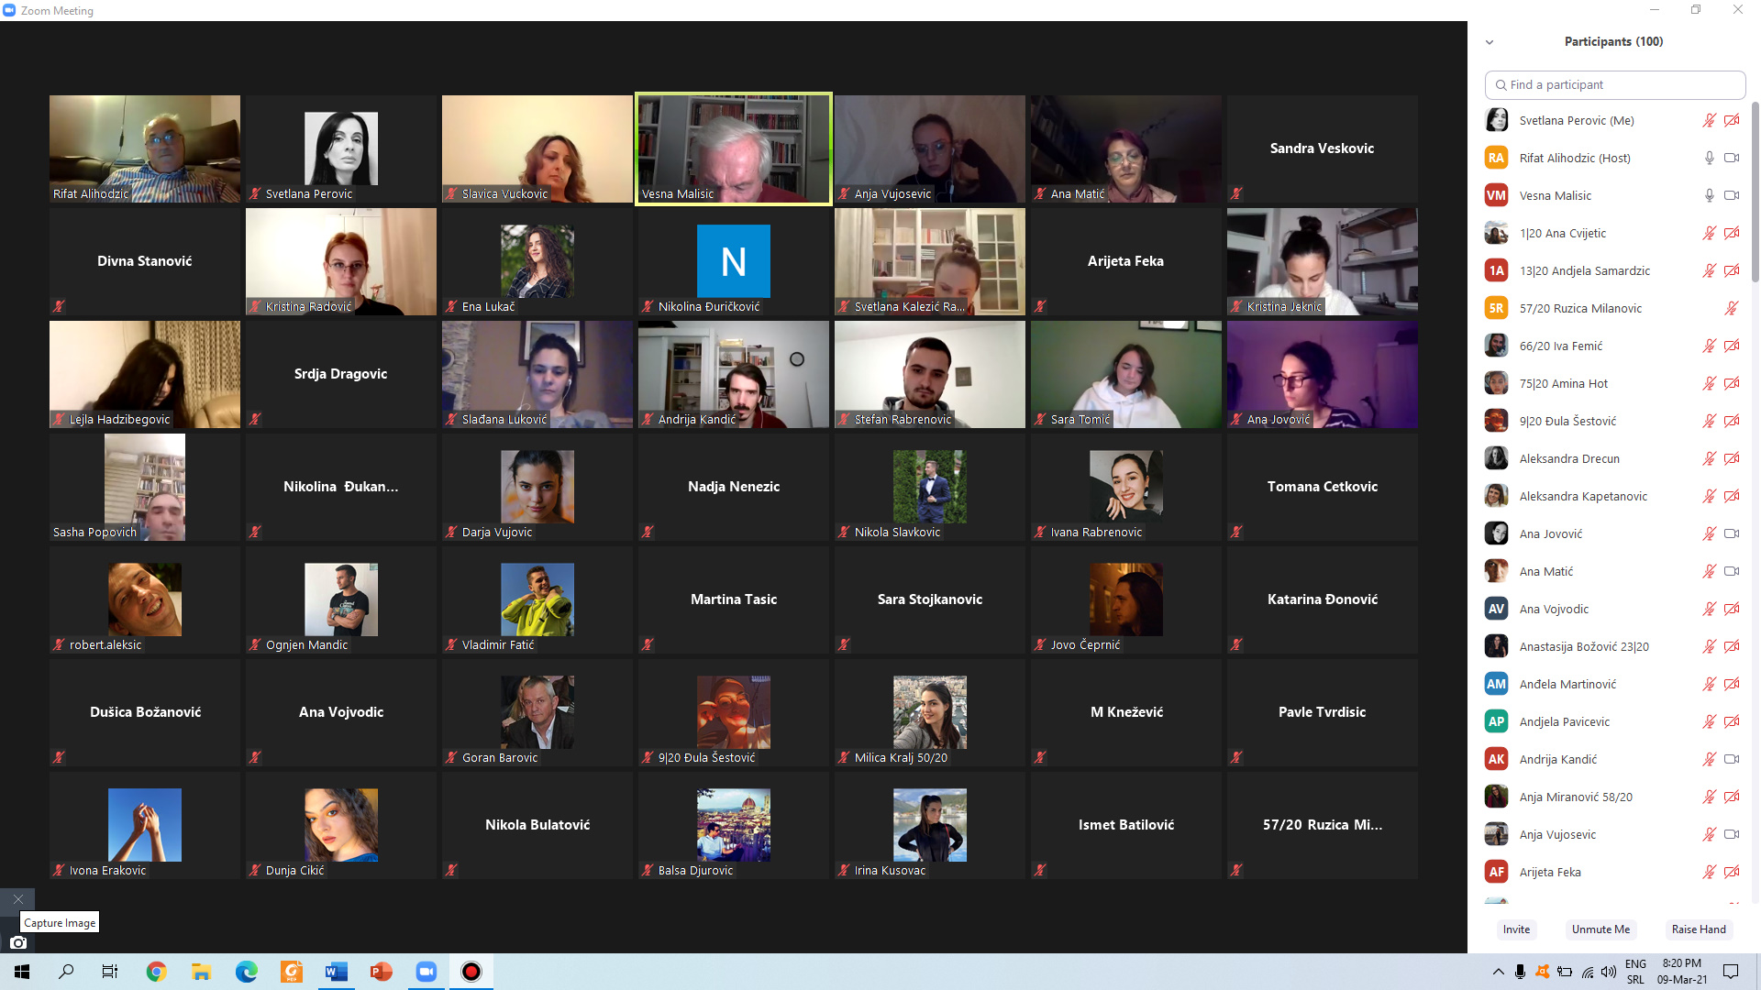This screenshot has width=1761, height=990.
Task: Select Aleksandra Drecun participant row
Action: pyautogui.click(x=1614, y=458)
